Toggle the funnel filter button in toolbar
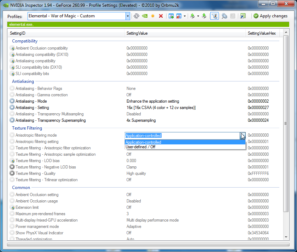Image resolution: width=297 pixels, height=252 pixels. coord(214,16)
